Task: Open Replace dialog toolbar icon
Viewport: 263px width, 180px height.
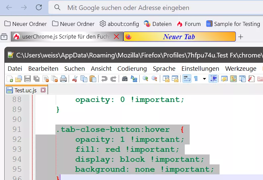Action: pyautogui.click(x=134, y=79)
